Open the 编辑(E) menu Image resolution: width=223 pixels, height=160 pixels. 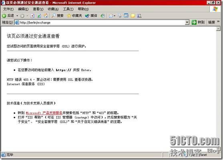(23, 9)
